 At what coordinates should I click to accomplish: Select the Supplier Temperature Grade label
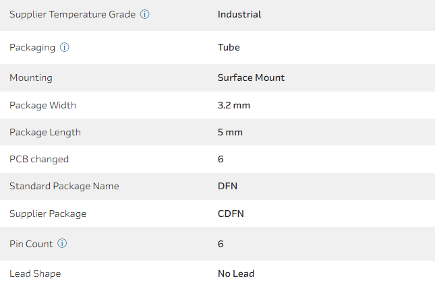[72, 14]
